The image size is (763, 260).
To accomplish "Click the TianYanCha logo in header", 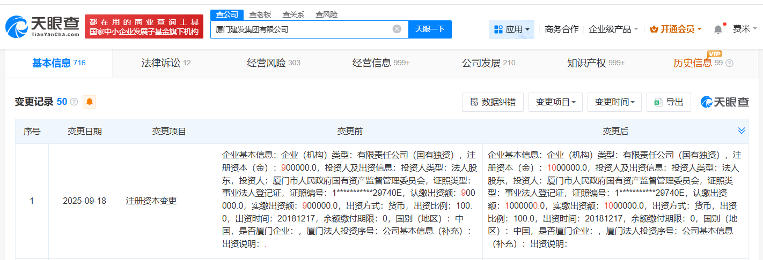I will [42, 26].
